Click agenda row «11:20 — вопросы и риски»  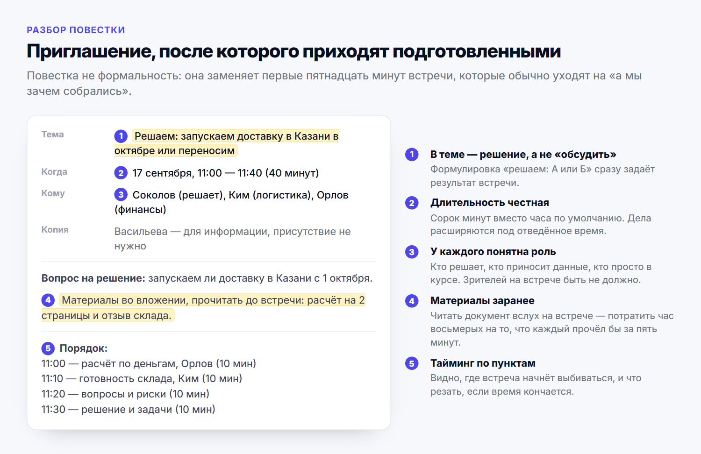[125, 394]
